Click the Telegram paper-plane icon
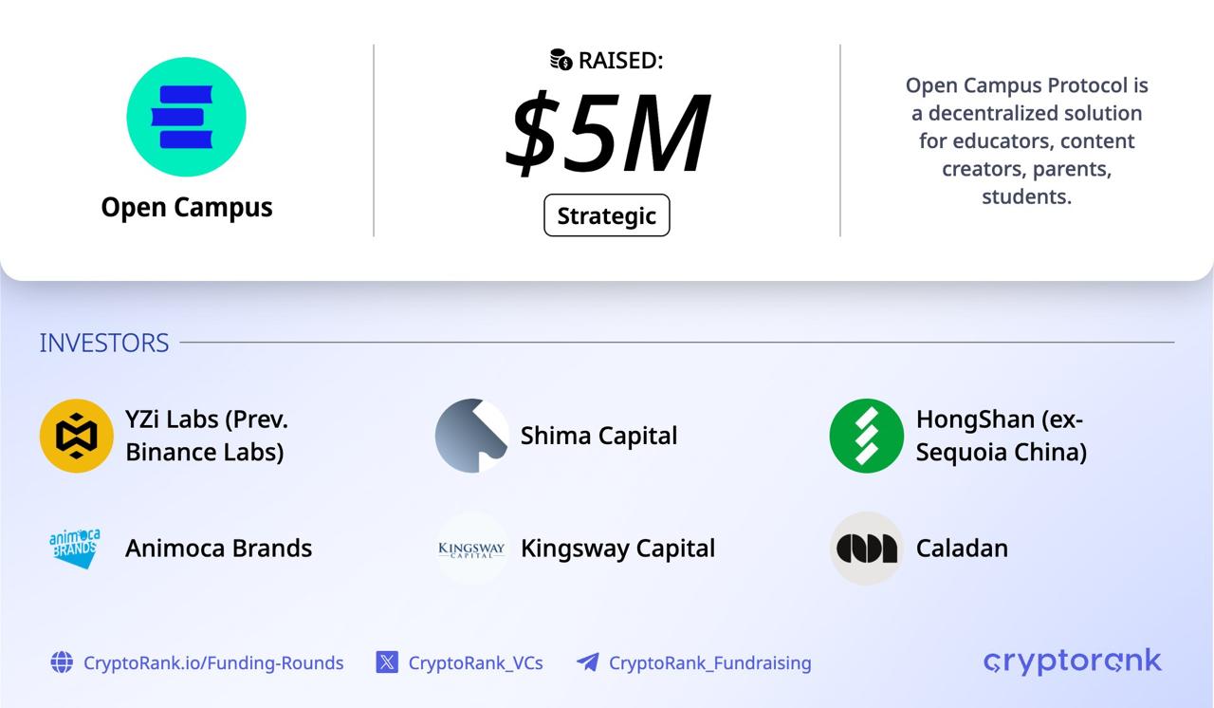This screenshot has width=1214, height=708. (588, 662)
